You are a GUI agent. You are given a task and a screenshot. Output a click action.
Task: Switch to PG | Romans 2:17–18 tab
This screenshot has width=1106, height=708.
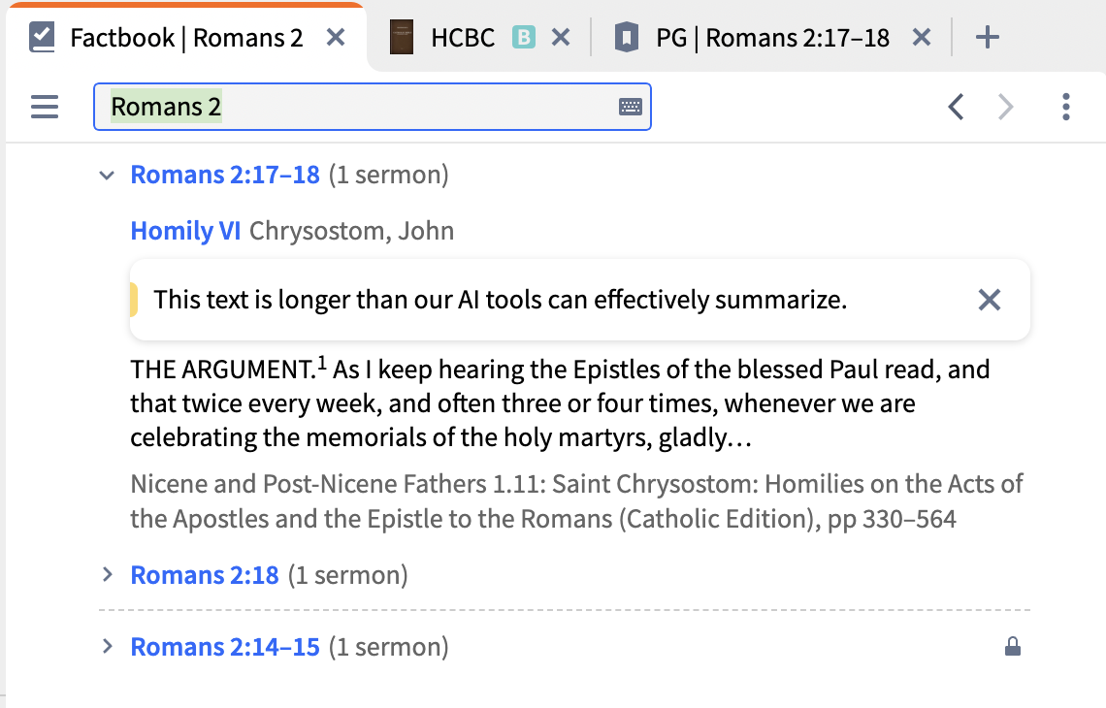point(772,38)
